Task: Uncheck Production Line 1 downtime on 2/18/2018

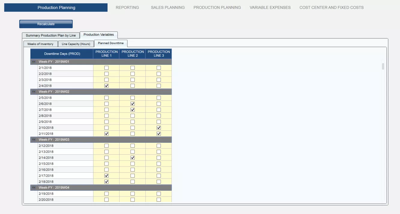Action: point(106,182)
